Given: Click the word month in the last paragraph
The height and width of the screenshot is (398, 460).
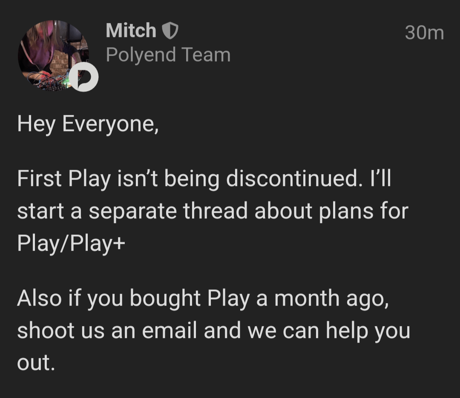Looking at the screenshot, I should tap(307, 298).
